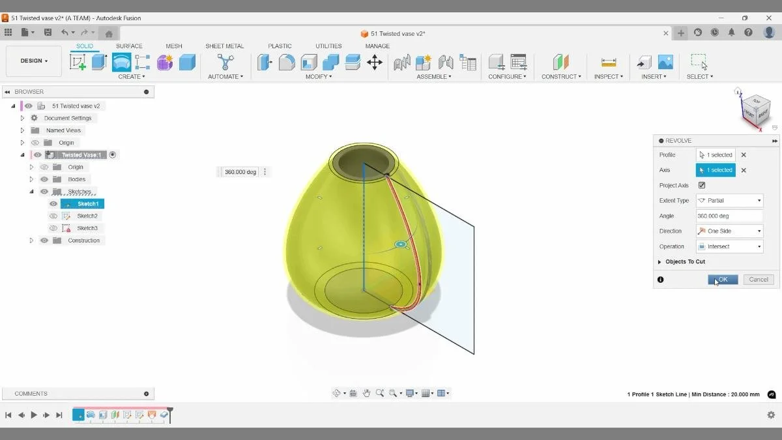Click the Home tab icon
Viewport: 782px width, 440px height.
(109, 34)
